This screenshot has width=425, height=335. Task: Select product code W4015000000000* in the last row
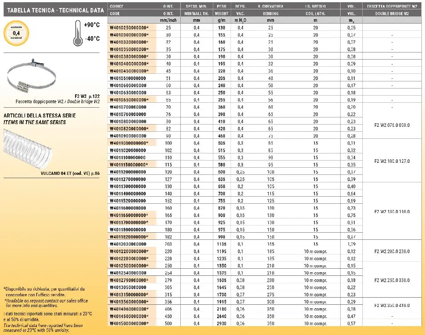pos(129,323)
